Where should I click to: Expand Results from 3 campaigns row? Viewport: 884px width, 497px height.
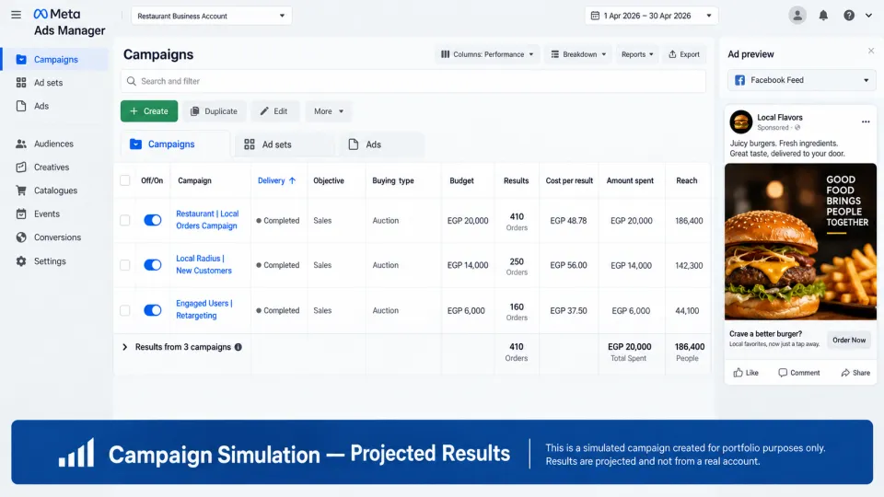[x=124, y=347]
